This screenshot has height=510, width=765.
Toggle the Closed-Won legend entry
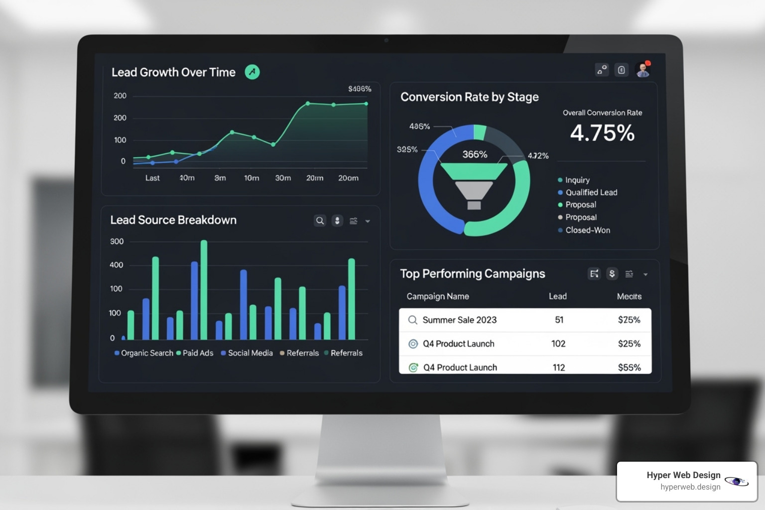click(x=587, y=230)
